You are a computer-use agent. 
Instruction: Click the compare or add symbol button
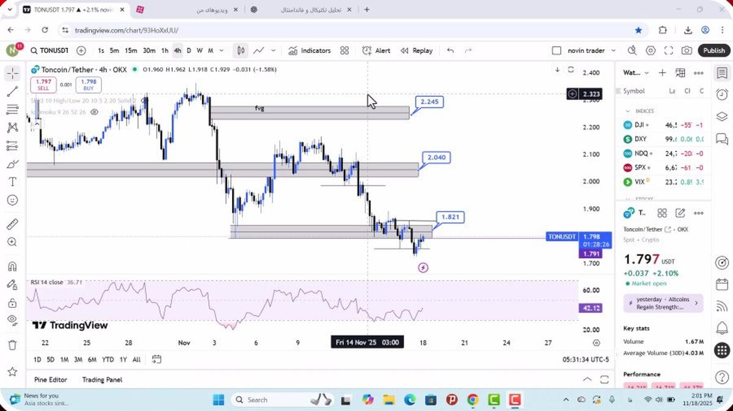click(81, 51)
